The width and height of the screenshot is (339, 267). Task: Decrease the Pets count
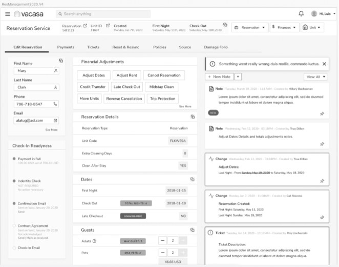point(163,253)
